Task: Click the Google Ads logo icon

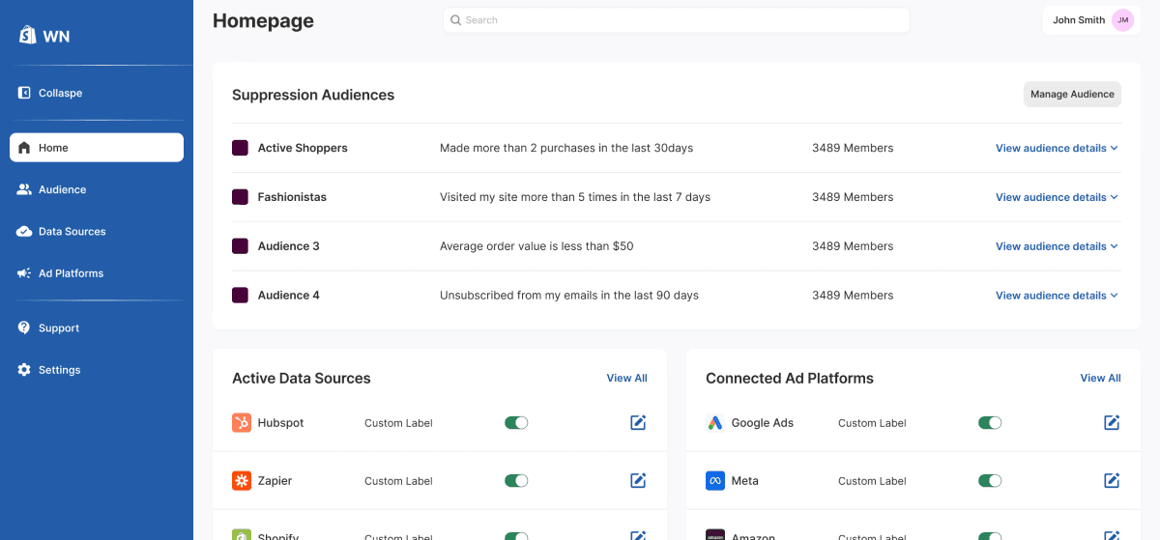Action: click(715, 423)
